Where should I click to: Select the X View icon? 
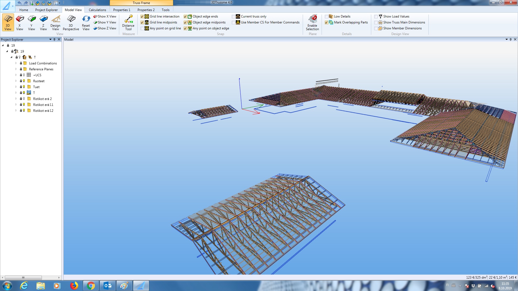[20, 22]
